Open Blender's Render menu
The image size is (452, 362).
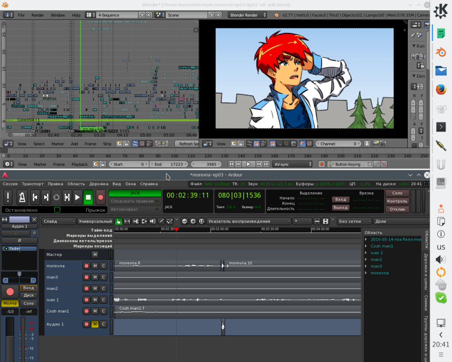click(x=38, y=15)
